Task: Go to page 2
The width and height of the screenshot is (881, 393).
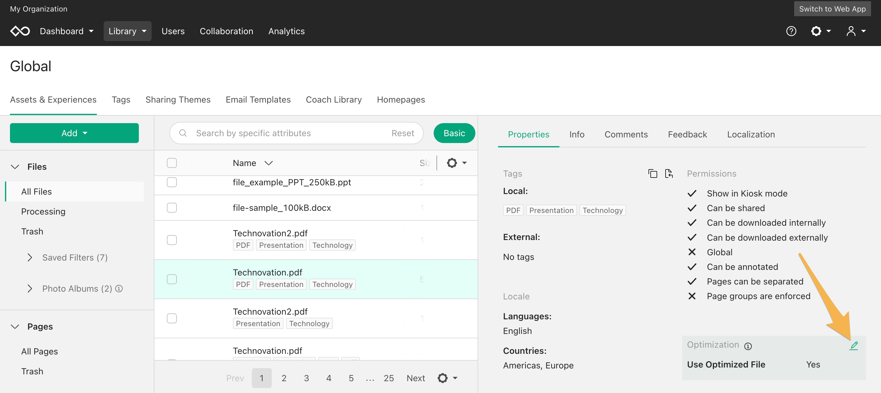Action: 284,378
